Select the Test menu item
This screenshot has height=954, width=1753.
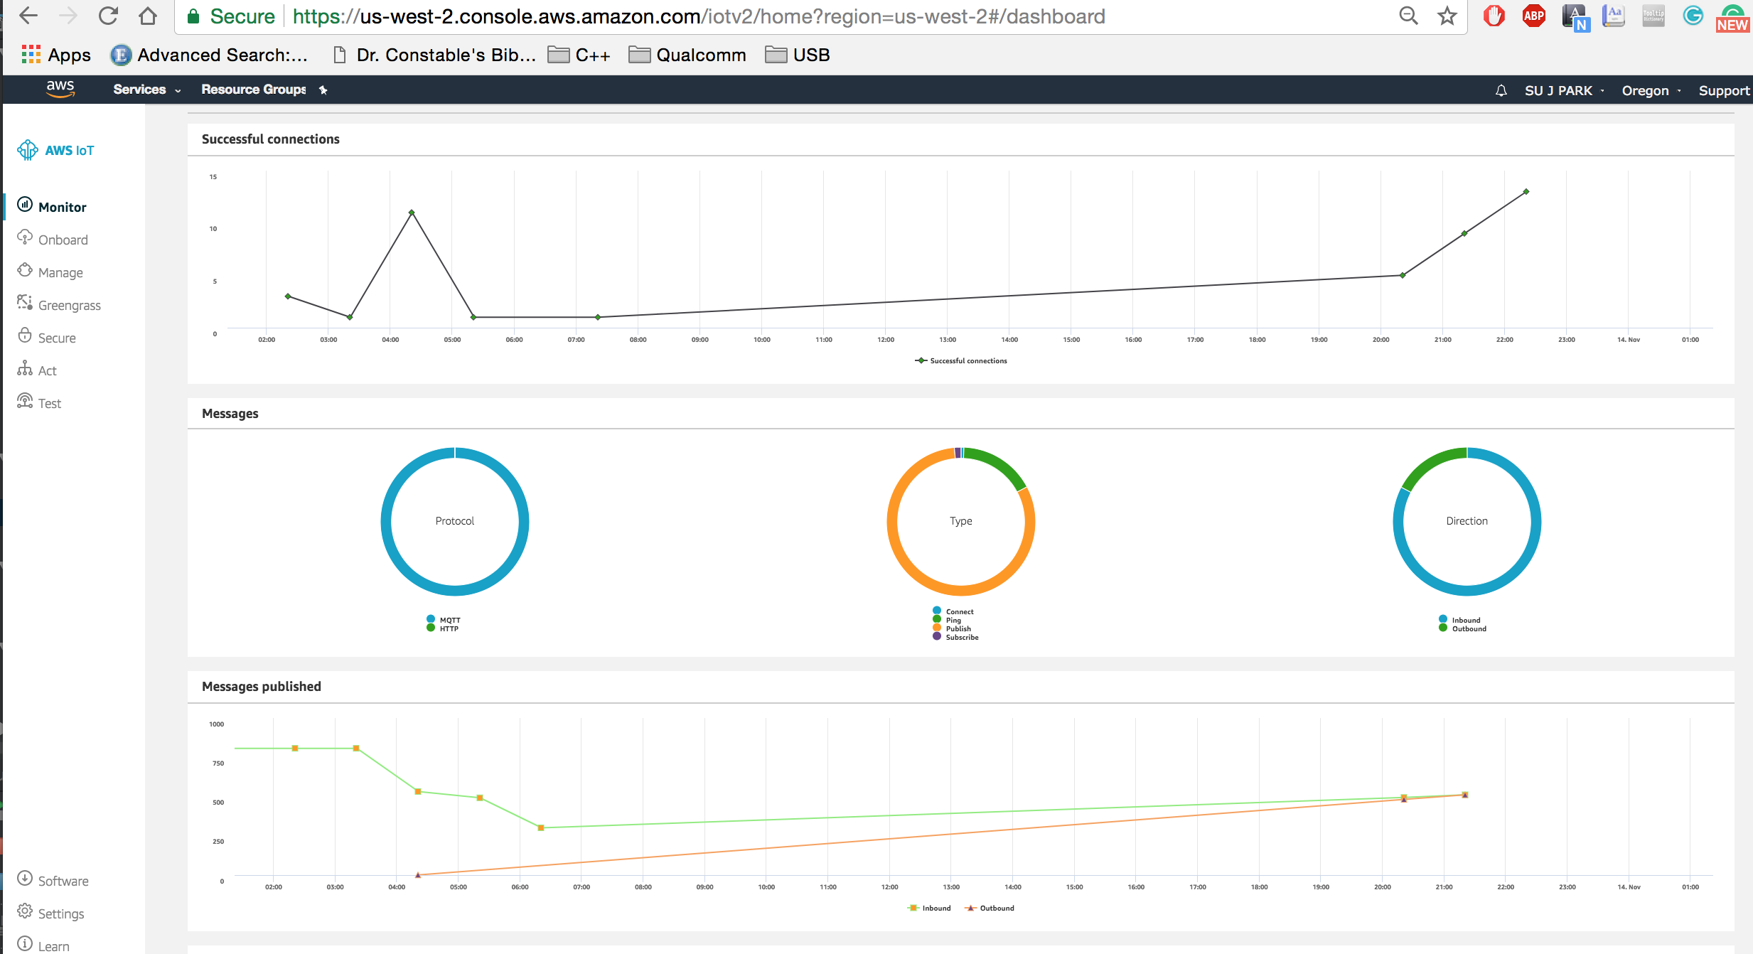(x=50, y=403)
